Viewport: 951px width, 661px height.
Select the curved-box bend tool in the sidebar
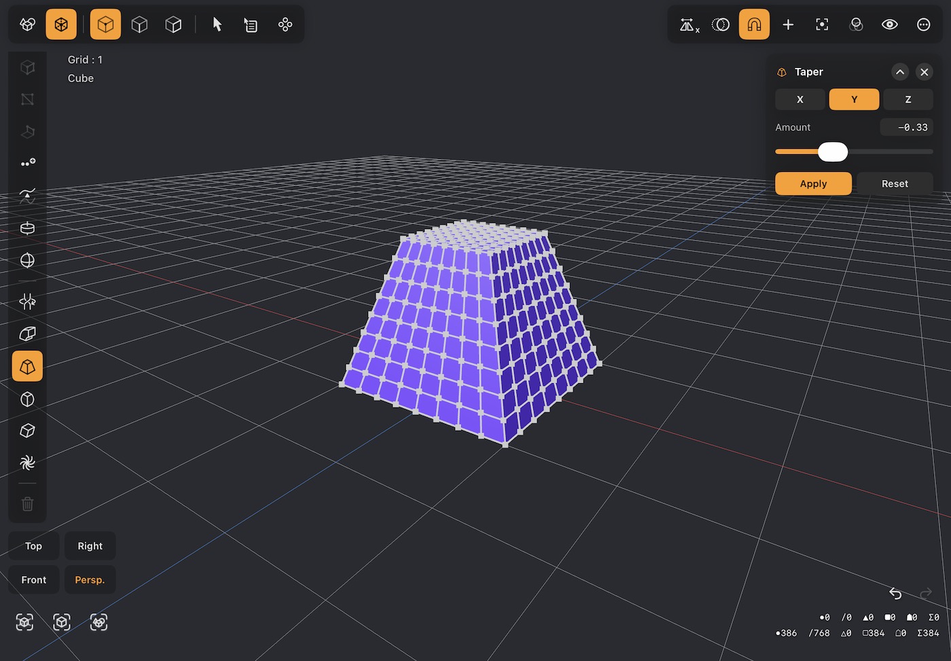(x=28, y=334)
